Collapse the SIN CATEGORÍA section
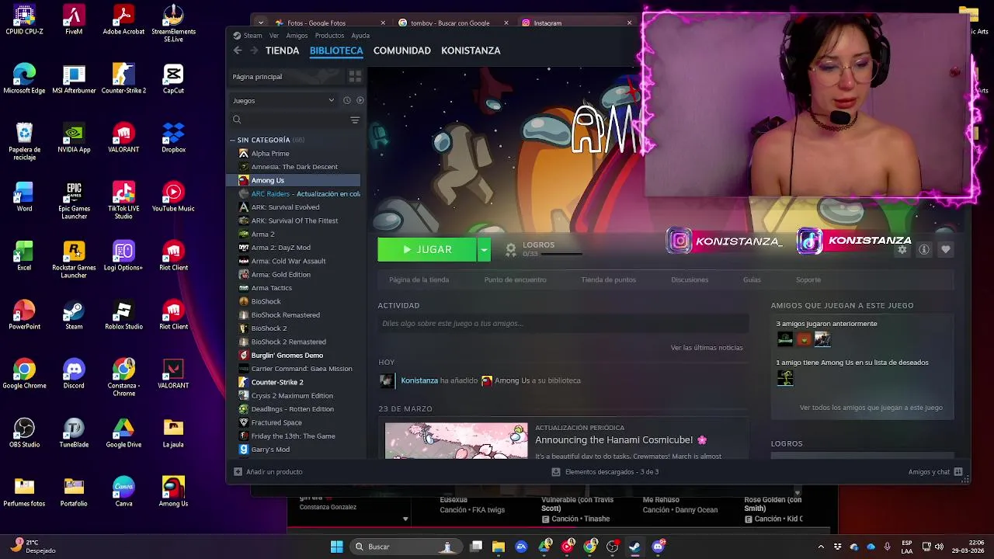Screen dimensions: 994x559 pyautogui.click(x=232, y=140)
